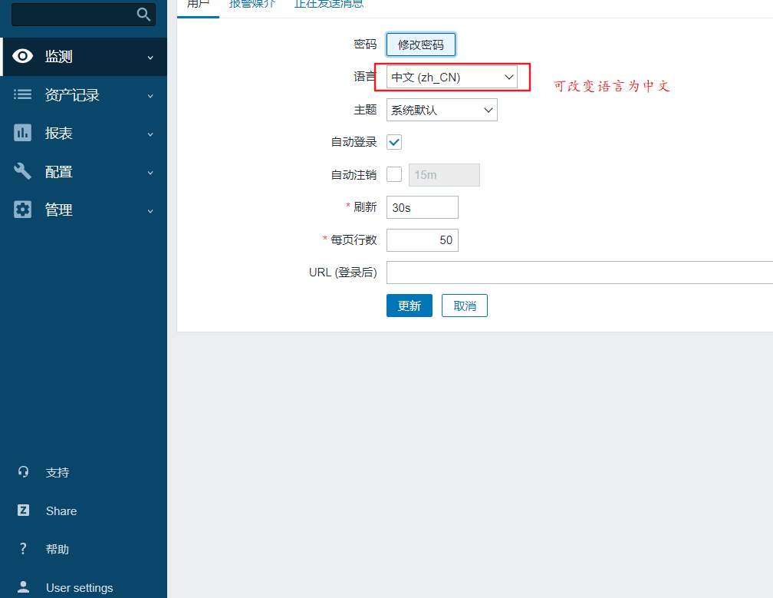Switch to the 用户 tab
Screen dimensions: 773x598
[x=198, y=4]
